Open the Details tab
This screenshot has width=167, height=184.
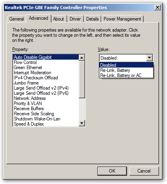[x=93, y=19]
